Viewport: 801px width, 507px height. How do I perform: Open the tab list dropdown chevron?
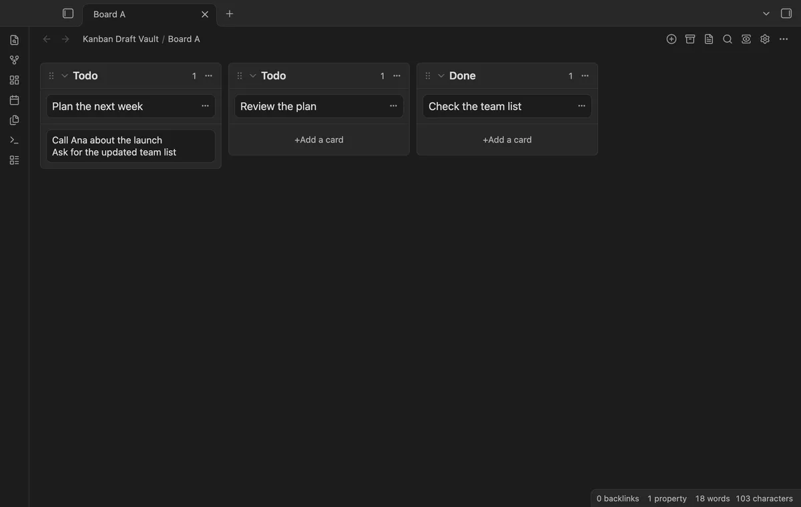click(766, 13)
